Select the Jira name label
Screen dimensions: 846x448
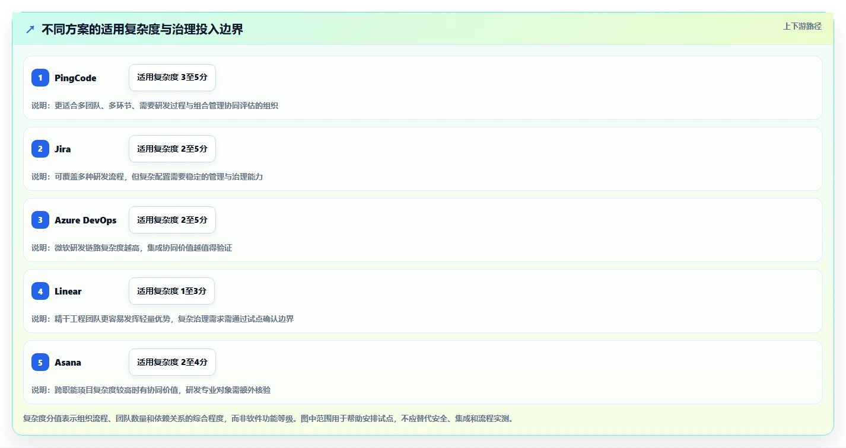click(62, 149)
